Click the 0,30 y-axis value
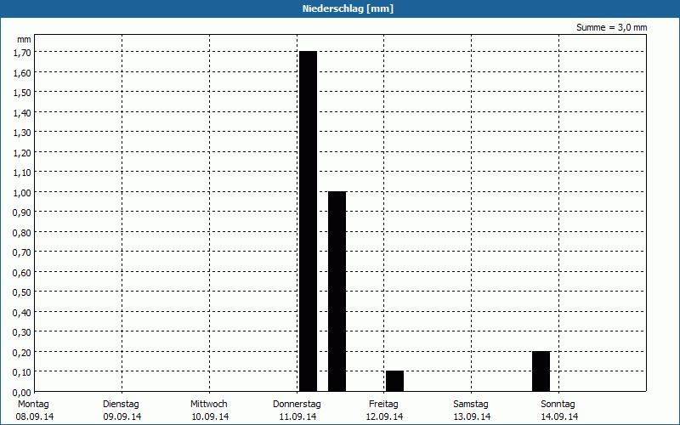 (x=22, y=332)
